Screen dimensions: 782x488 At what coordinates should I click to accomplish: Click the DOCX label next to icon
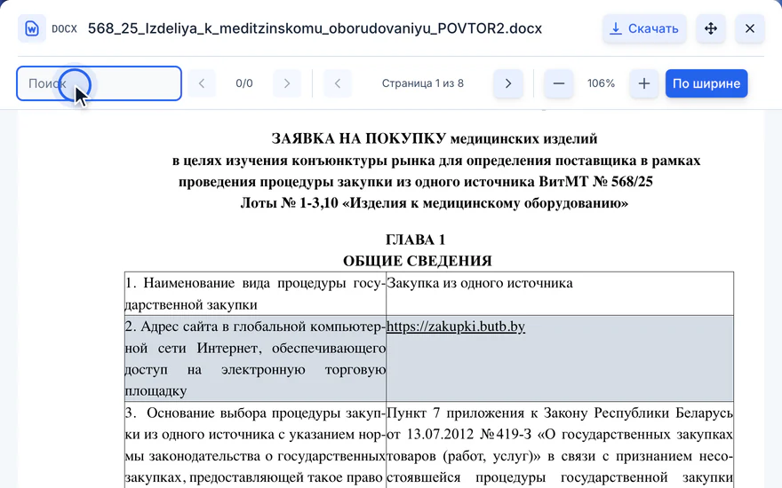[x=64, y=29]
